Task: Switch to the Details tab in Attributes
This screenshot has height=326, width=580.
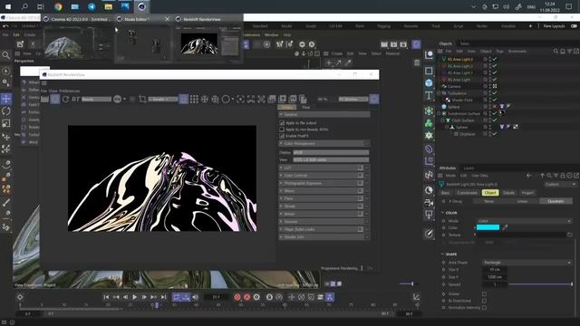Action: click(508, 193)
